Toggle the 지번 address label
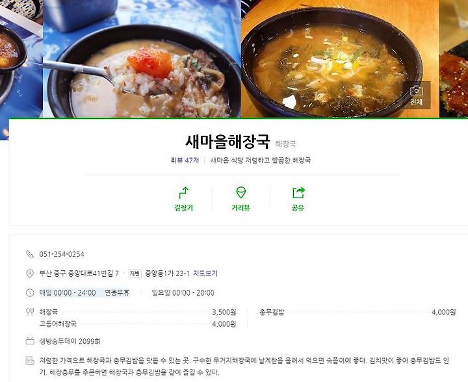This screenshot has width=468, height=382. click(x=135, y=274)
